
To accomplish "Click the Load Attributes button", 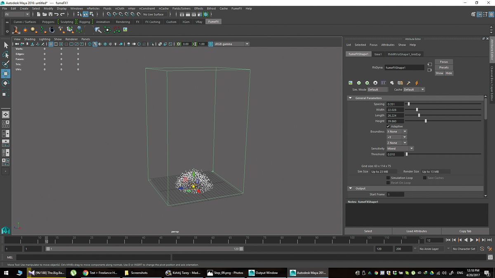I will 416,231.
